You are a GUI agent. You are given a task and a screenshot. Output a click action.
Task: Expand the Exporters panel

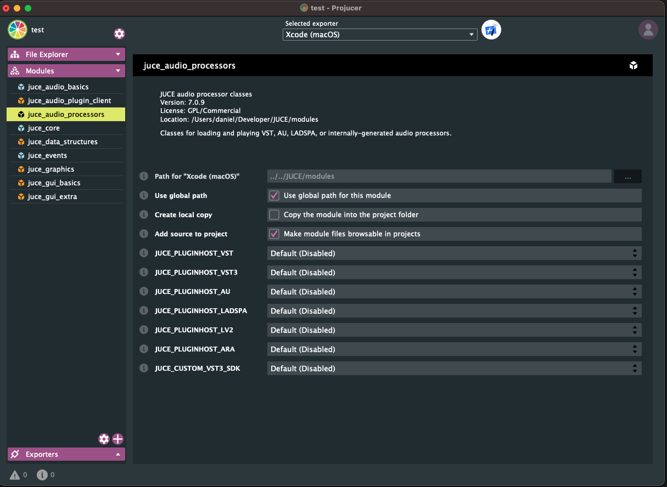66,454
